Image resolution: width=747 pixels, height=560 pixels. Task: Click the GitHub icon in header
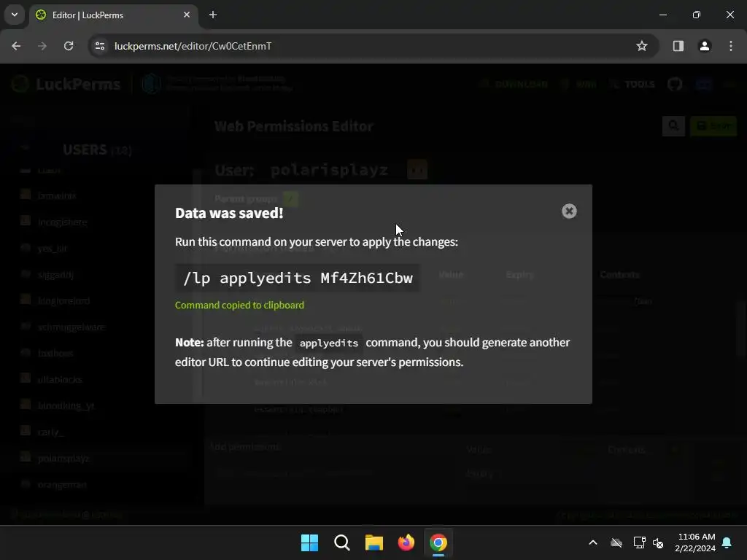pos(675,85)
